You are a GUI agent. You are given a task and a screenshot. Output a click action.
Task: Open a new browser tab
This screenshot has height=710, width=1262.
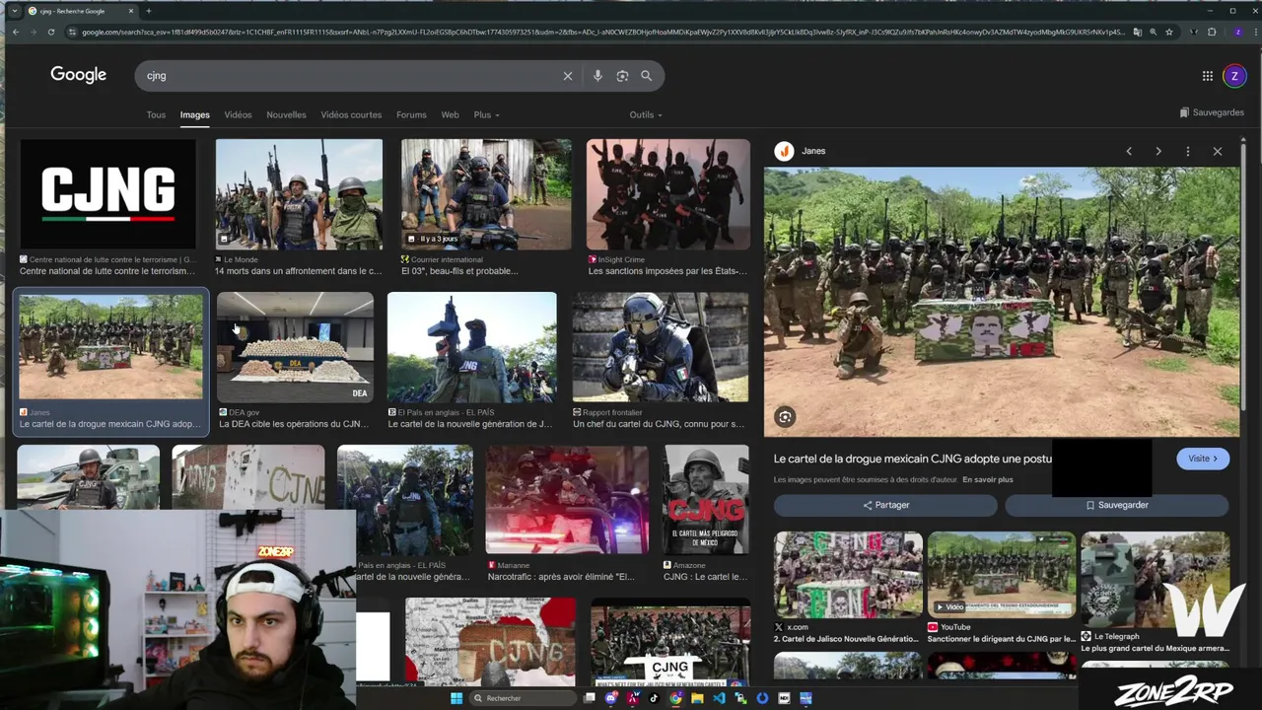point(149,11)
